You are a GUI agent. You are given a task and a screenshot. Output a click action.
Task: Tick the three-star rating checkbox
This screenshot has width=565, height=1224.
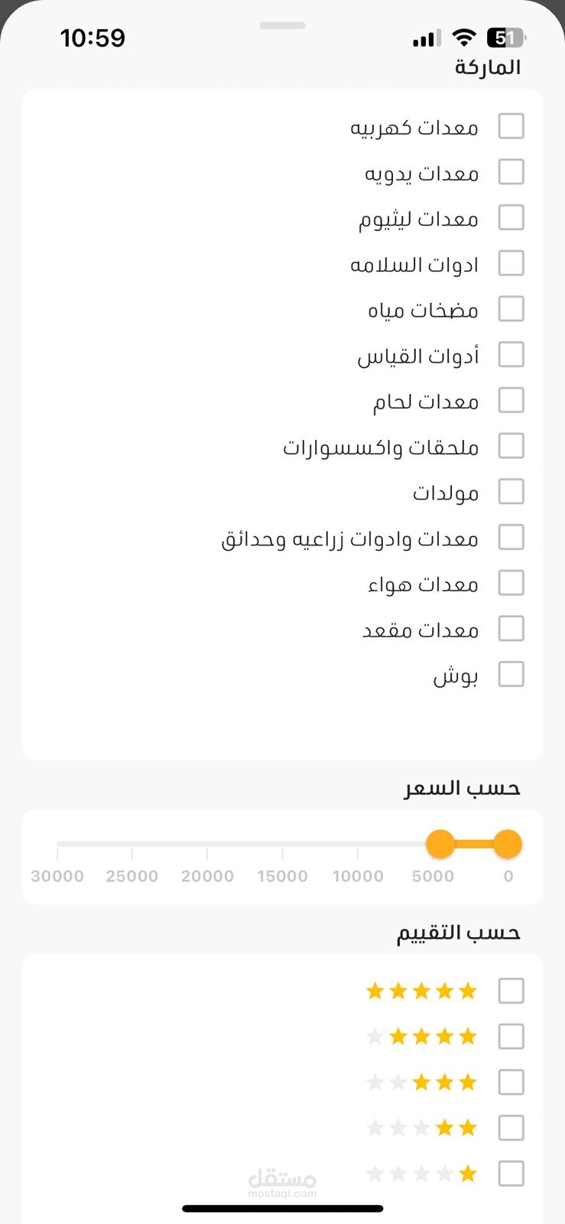pos(511,1082)
